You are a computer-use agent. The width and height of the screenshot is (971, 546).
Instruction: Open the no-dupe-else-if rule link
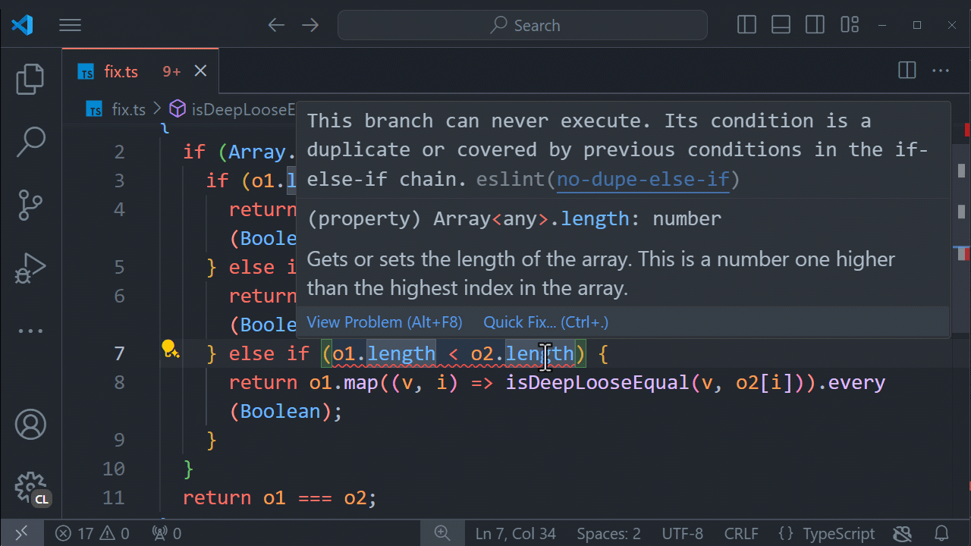(x=643, y=179)
